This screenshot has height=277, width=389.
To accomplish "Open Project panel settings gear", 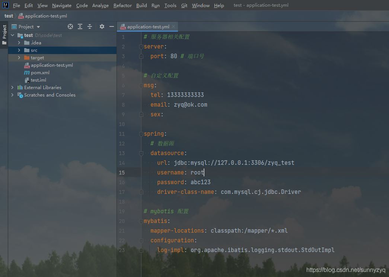I will click(x=102, y=26).
